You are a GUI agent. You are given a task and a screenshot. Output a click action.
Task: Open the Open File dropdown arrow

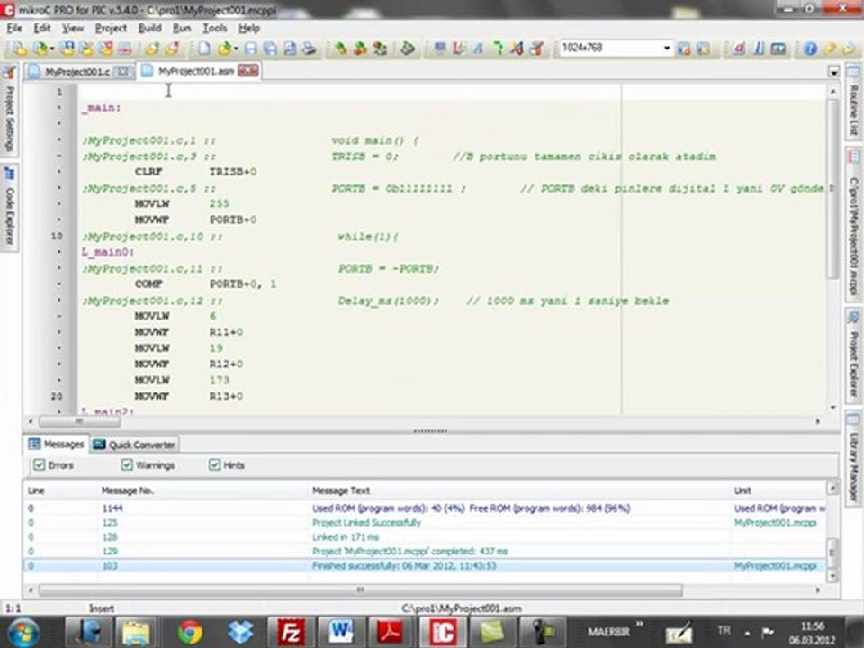tap(235, 49)
